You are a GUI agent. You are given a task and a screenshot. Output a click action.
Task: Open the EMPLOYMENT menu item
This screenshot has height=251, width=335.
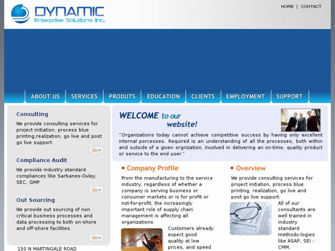tap(245, 97)
